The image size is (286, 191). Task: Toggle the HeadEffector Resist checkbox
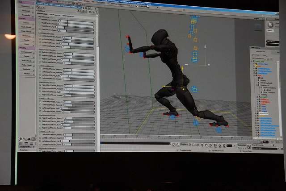[x=40, y=29]
